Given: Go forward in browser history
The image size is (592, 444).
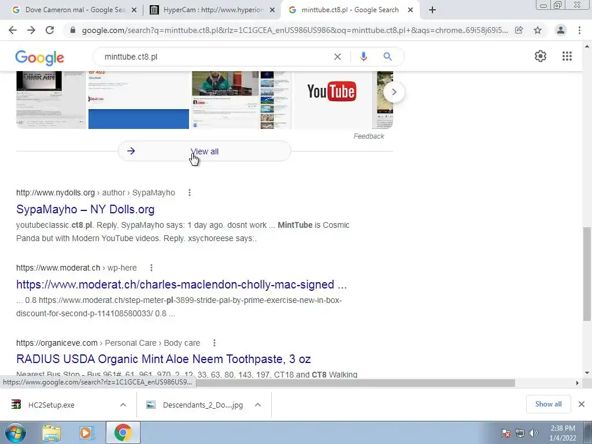Looking at the screenshot, I should point(31,30).
